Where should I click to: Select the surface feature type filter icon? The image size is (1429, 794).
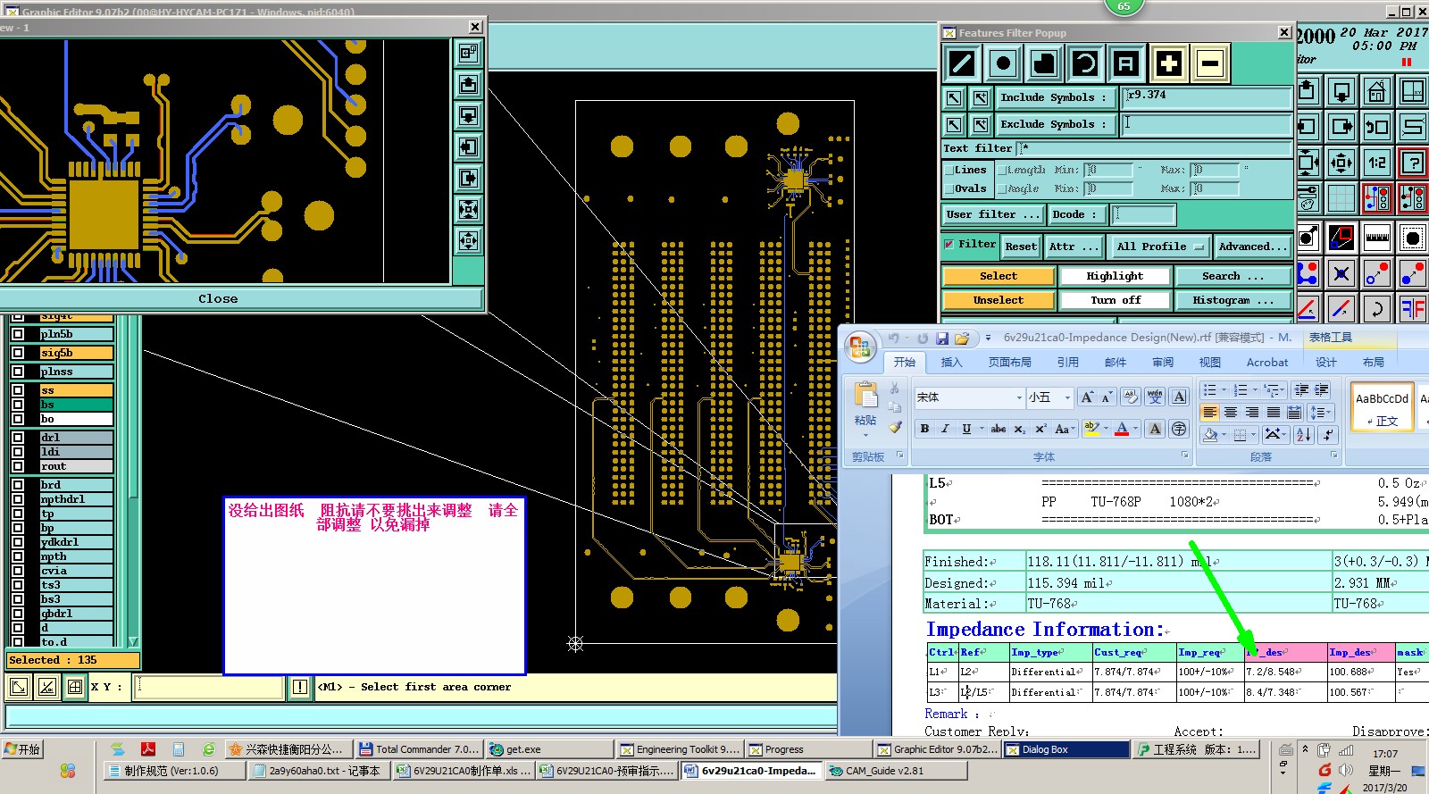pyautogui.click(x=1044, y=63)
